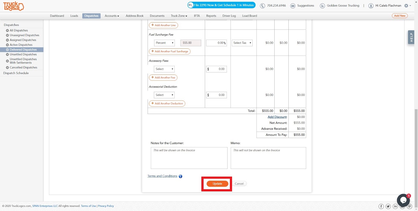Open the SPAN Enterprises LLC link
The height and width of the screenshot is (211, 418).
click(45, 206)
